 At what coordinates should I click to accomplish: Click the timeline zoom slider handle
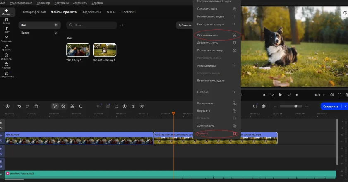click(x=295, y=106)
